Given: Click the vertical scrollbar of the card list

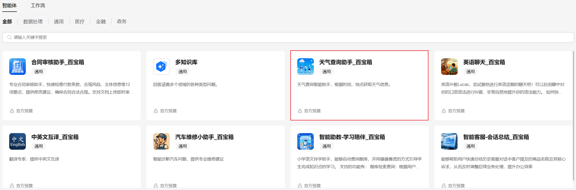Looking at the screenshot, I should coord(573,116).
